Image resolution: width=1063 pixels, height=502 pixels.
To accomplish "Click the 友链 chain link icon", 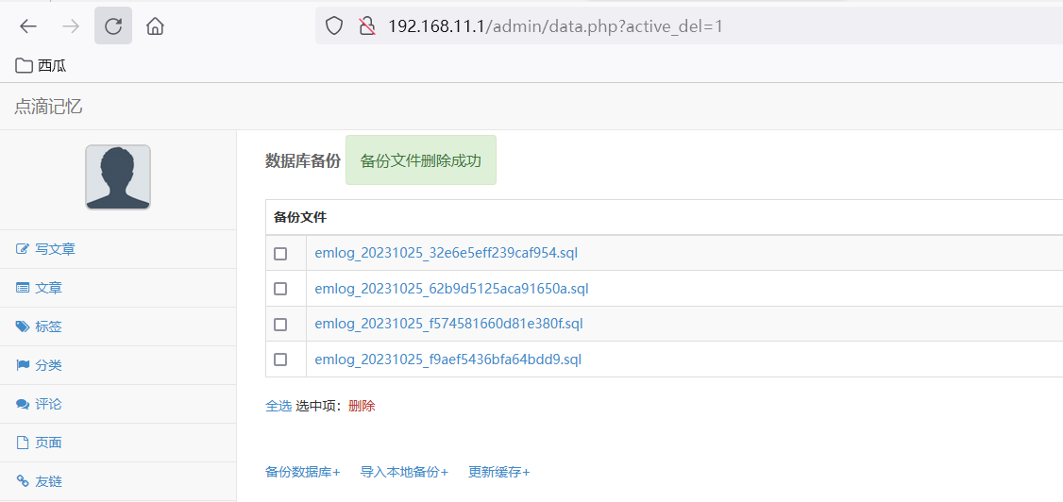I will click(x=23, y=481).
